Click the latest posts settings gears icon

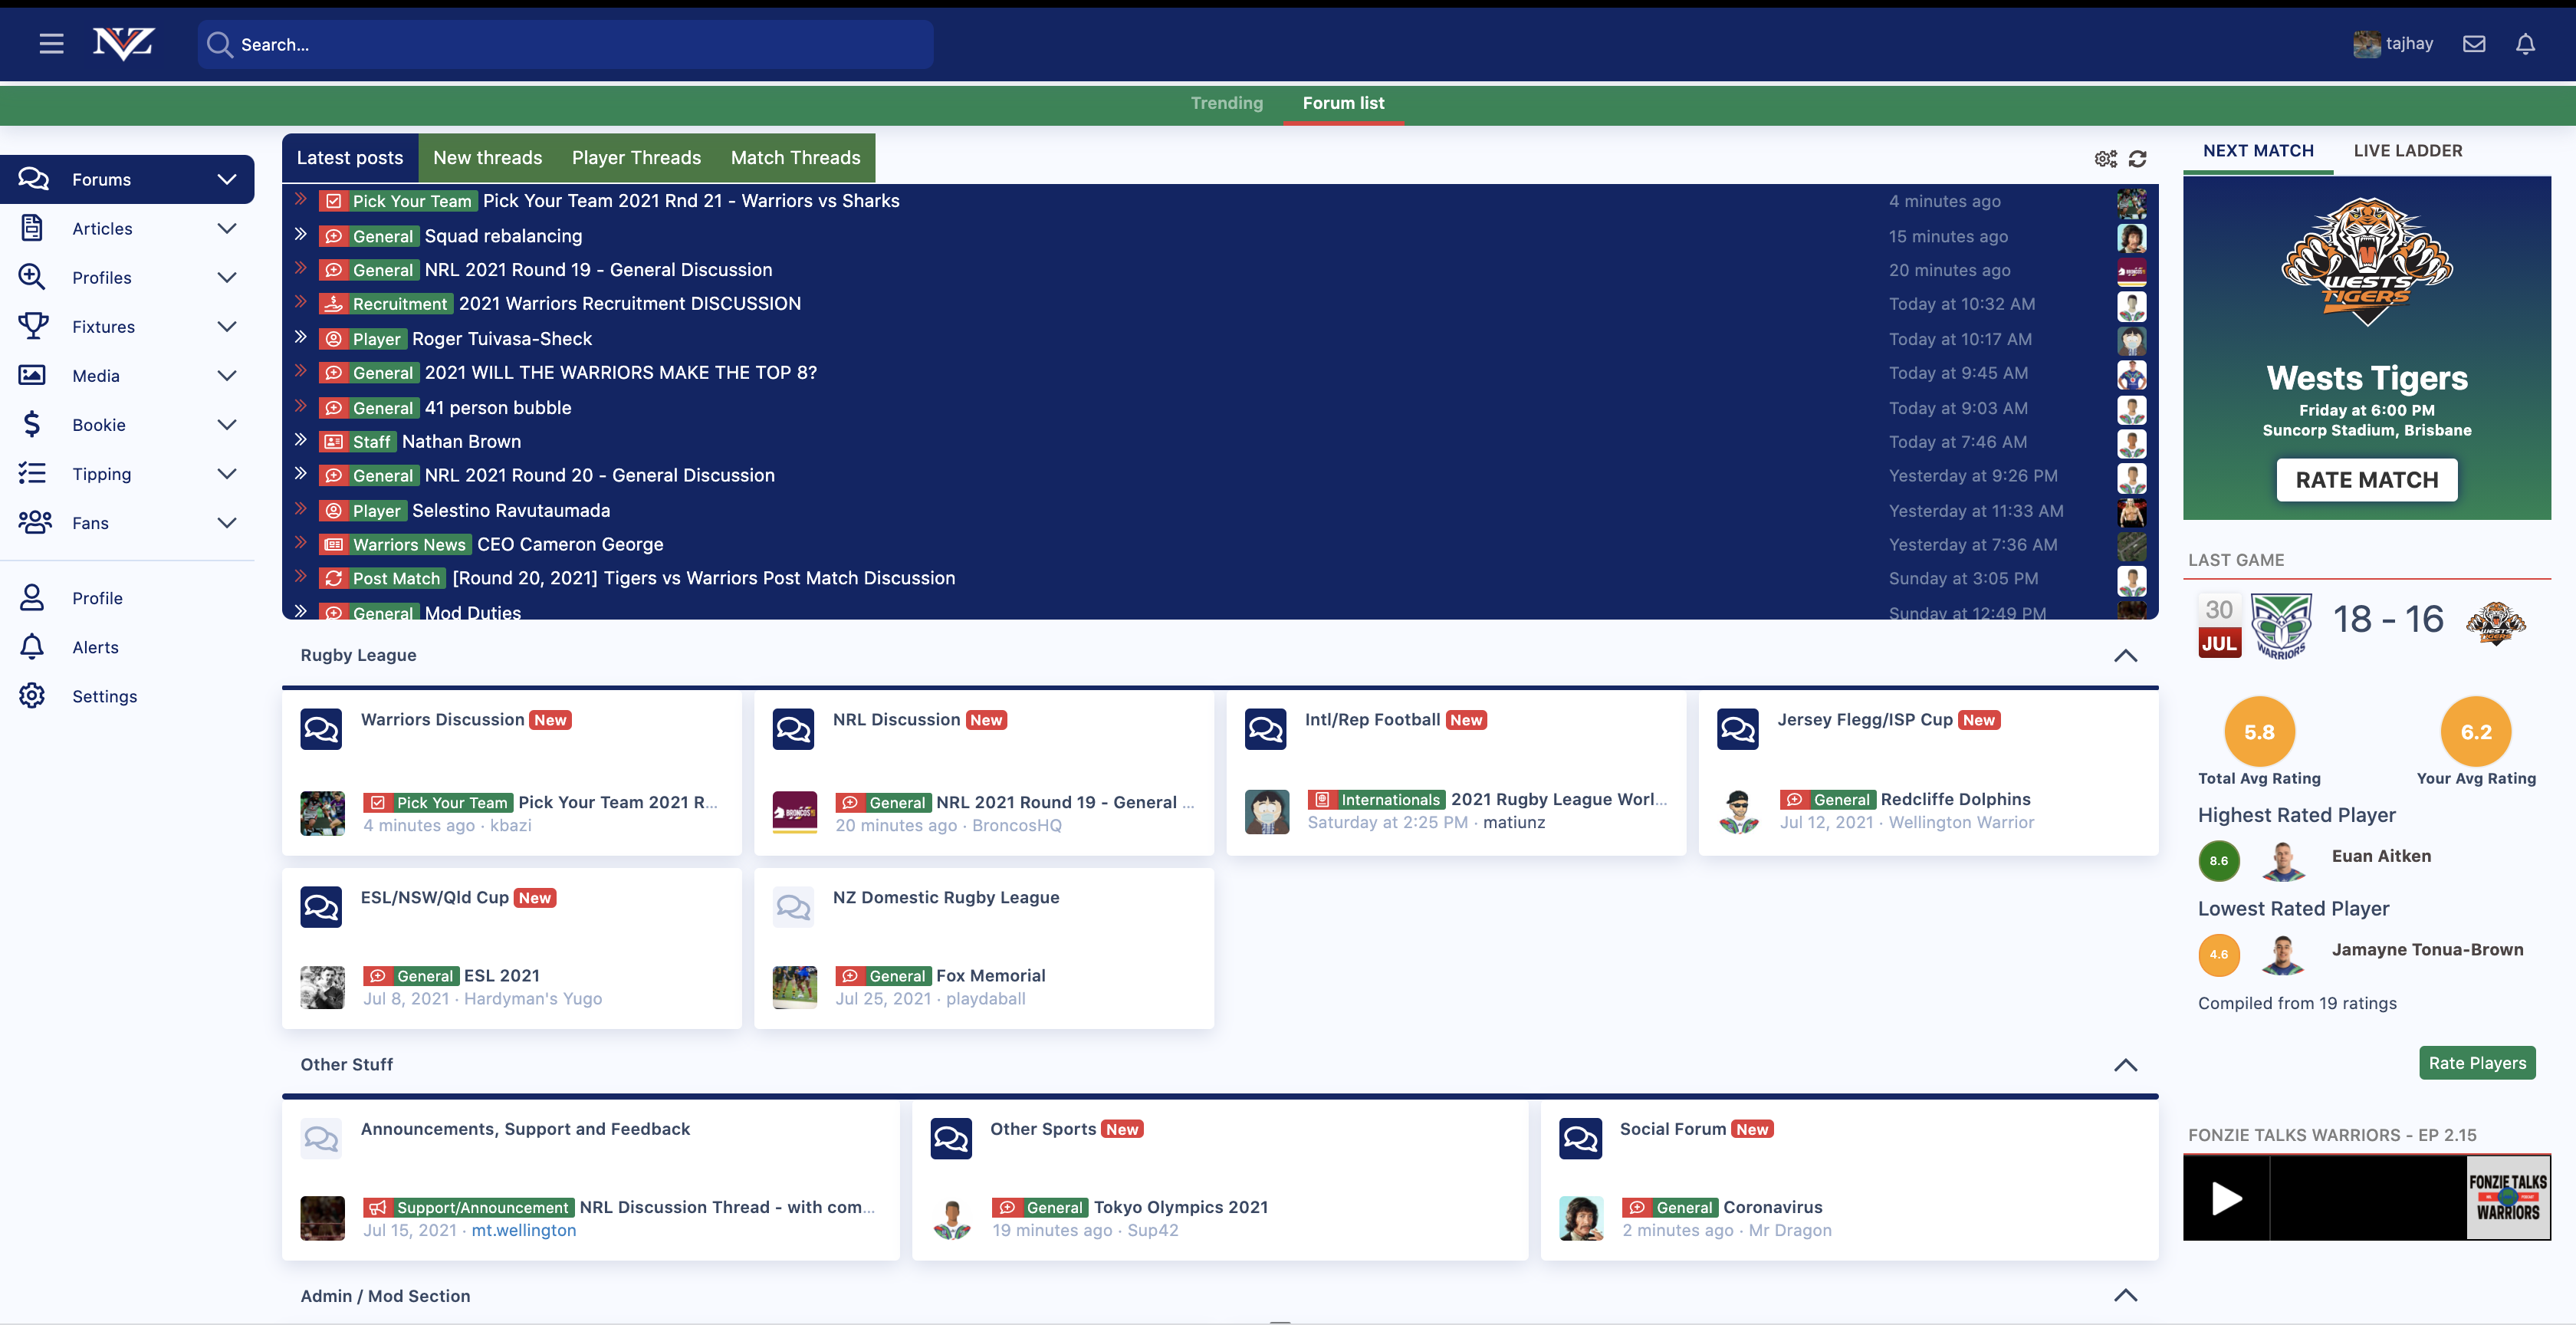2105,159
